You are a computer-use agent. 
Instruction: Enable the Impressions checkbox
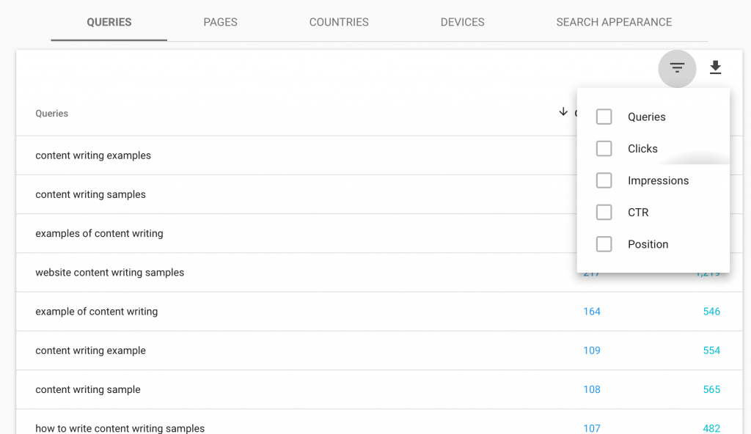tap(604, 180)
